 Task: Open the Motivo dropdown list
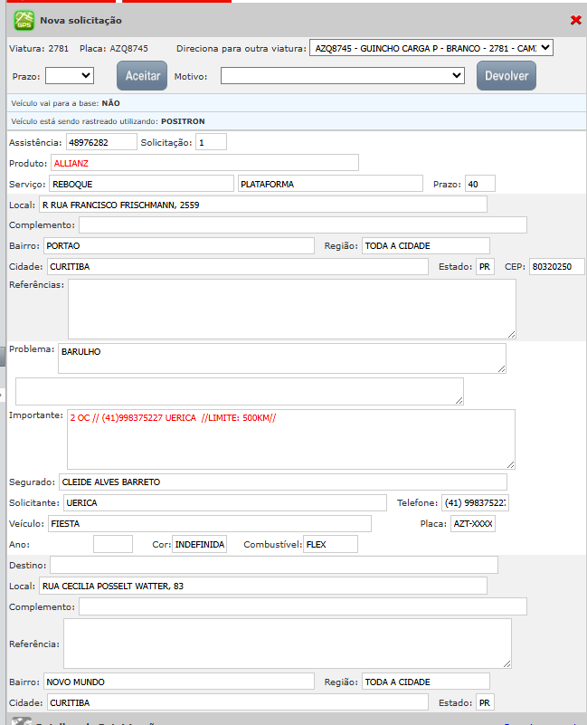pos(343,76)
